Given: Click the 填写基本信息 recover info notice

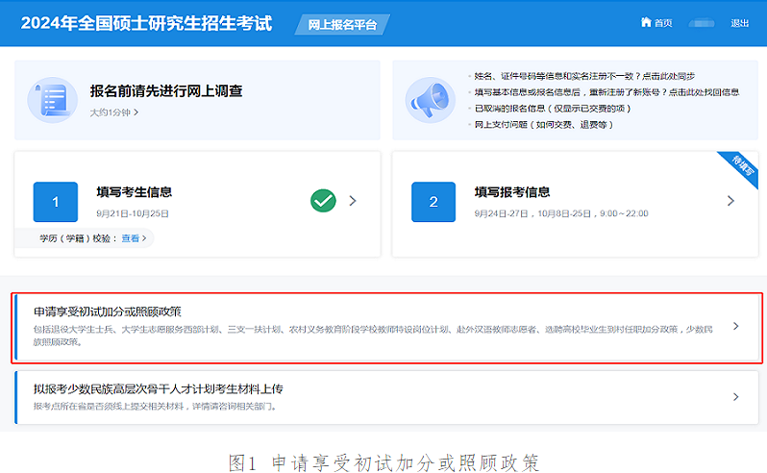Looking at the screenshot, I should [606, 92].
